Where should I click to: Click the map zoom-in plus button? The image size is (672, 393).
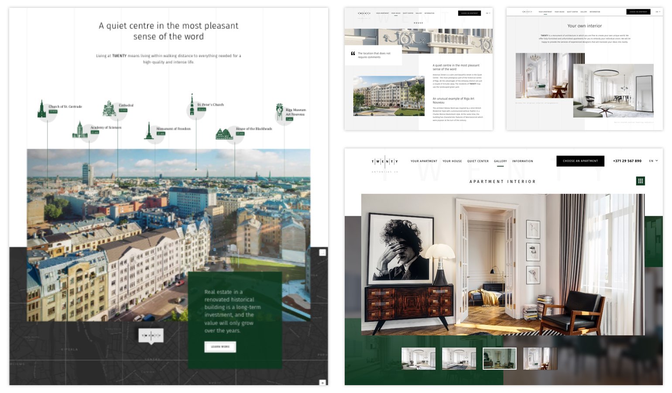click(x=322, y=383)
